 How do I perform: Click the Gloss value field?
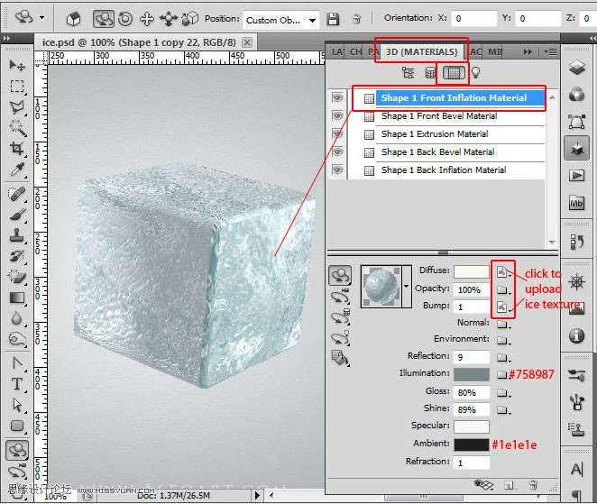tap(472, 392)
